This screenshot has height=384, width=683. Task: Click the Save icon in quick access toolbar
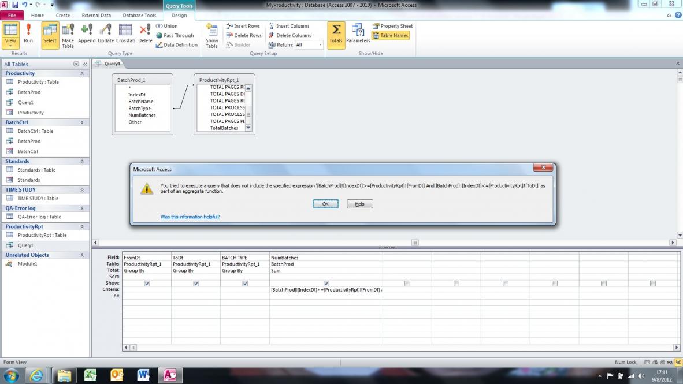pyautogui.click(x=15, y=5)
